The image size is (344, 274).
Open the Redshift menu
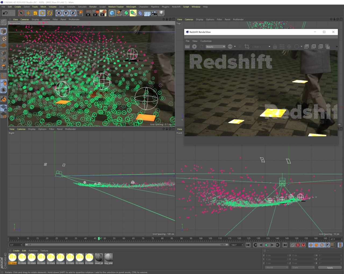(176, 7)
